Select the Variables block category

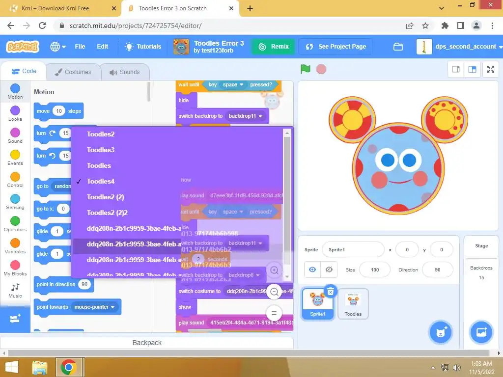pos(15,246)
